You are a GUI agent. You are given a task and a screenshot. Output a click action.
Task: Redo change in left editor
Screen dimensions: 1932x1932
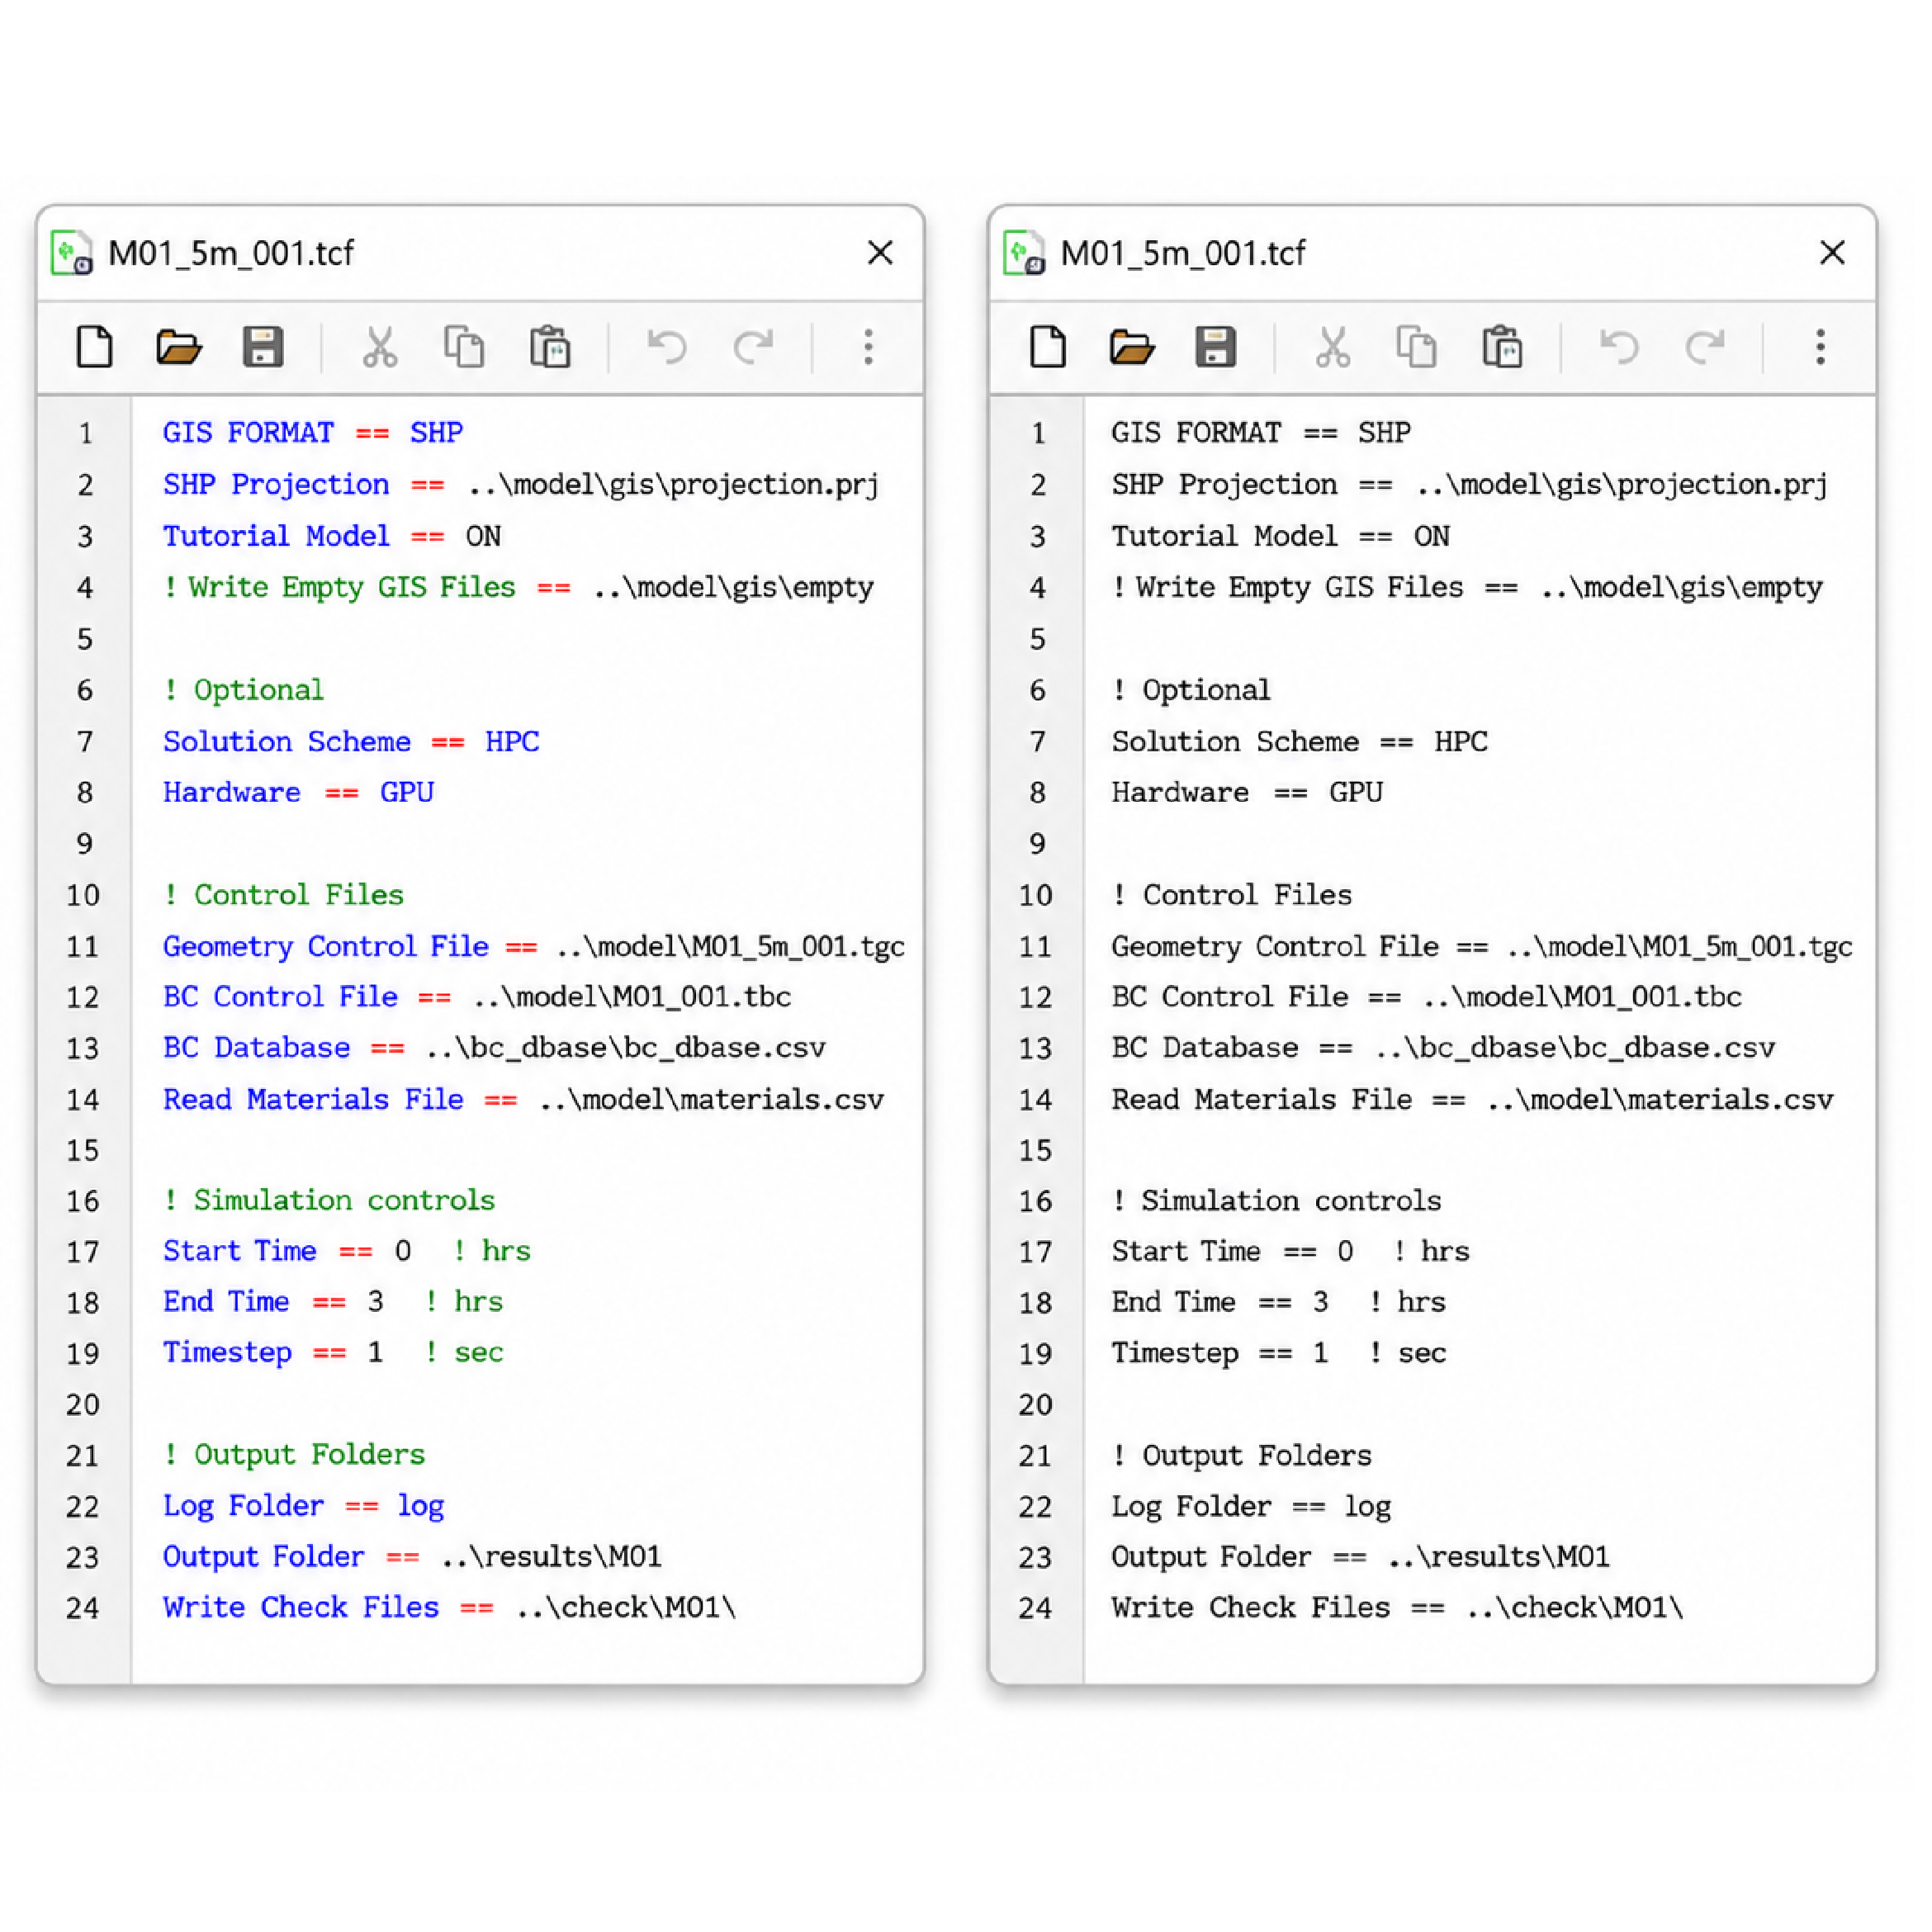(x=753, y=347)
